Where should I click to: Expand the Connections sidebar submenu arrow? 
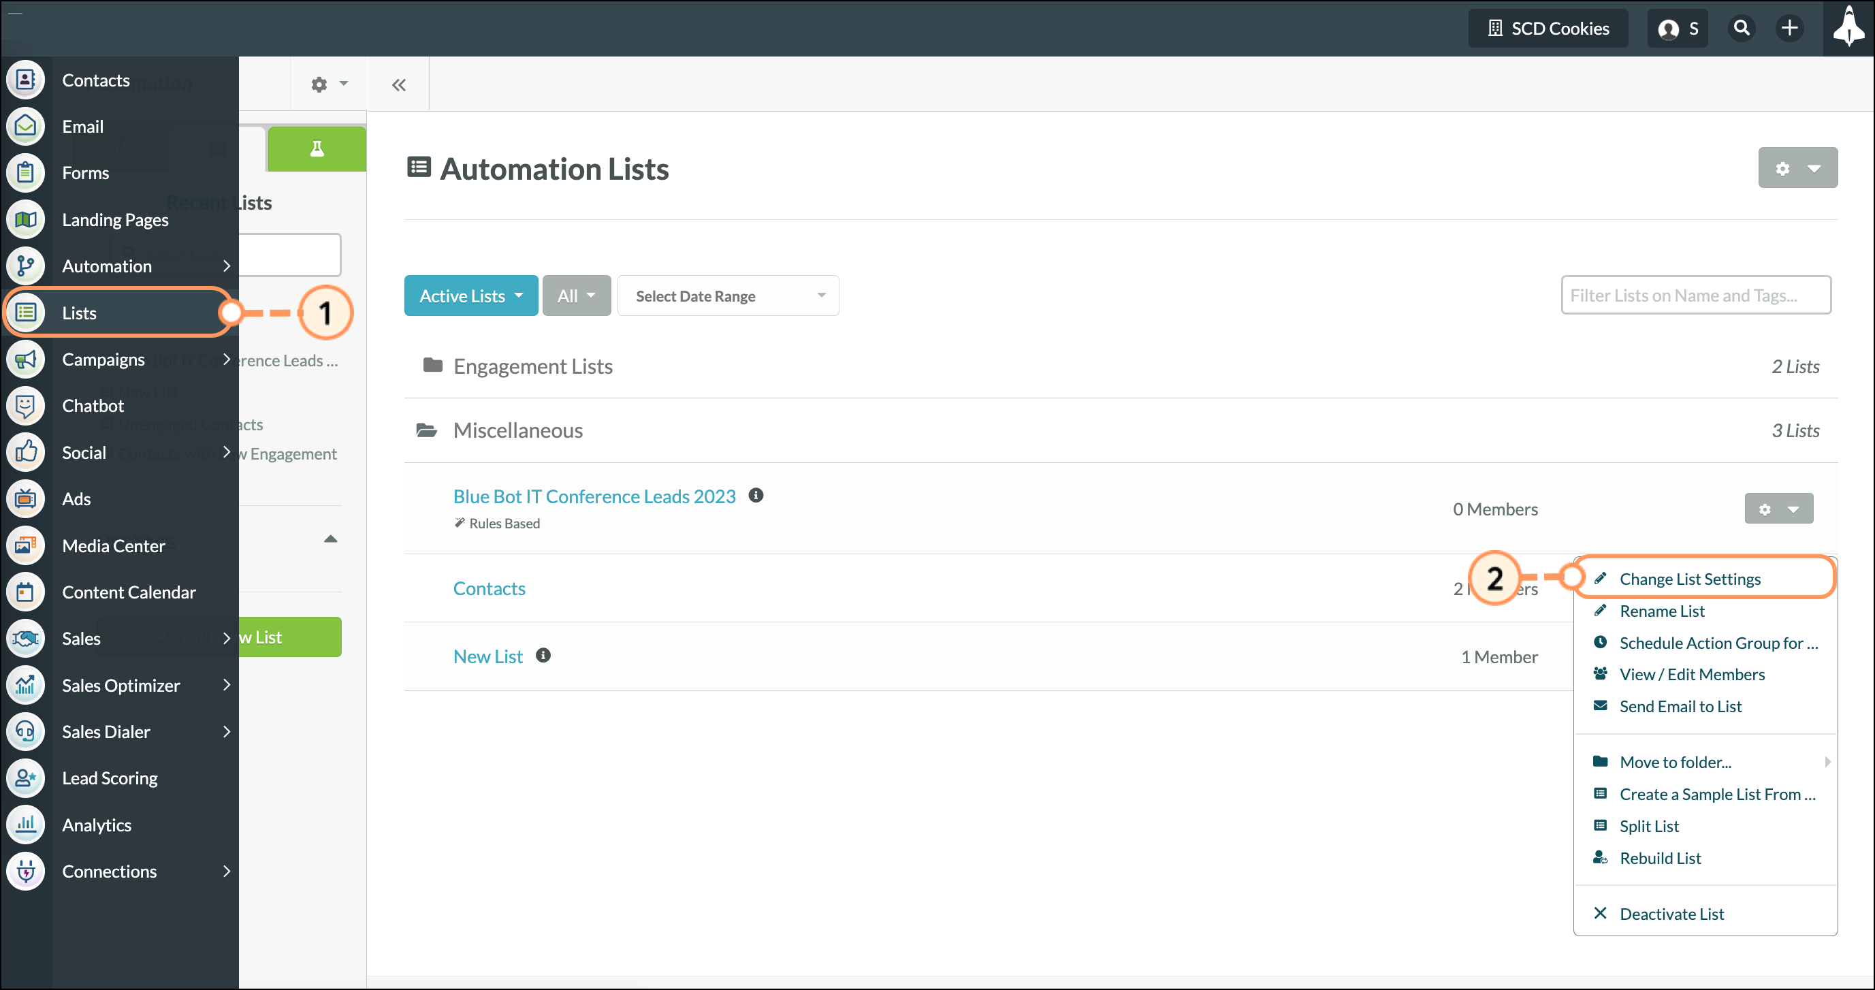[x=226, y=871]
